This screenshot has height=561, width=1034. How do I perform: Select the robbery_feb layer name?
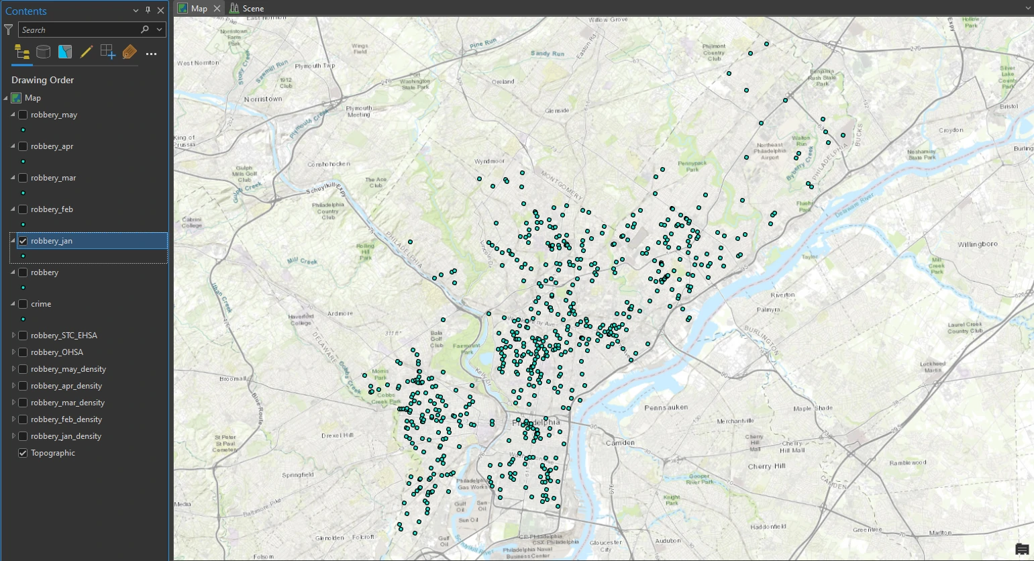coord(52,209)
